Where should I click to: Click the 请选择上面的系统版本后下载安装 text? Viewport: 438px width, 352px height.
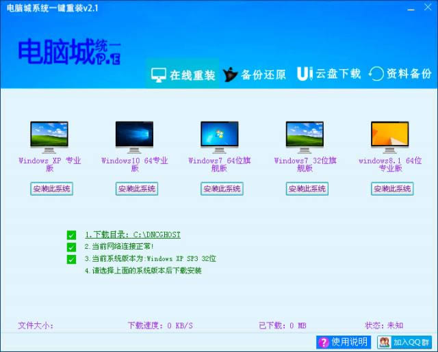click(143, 271)
